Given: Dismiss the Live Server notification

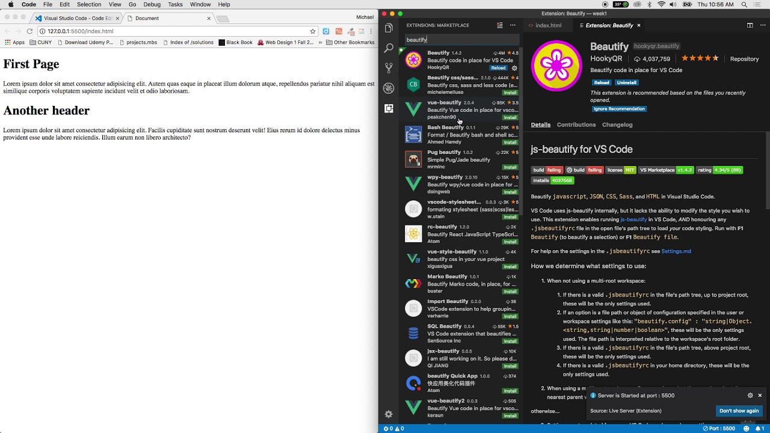Looking at the screenshot, I should pyautogui.click(x=760, y=395).
